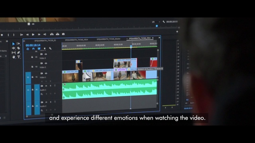
Task: Toggle the Audio 1 track lock
Action: click(x=33, y=89)
